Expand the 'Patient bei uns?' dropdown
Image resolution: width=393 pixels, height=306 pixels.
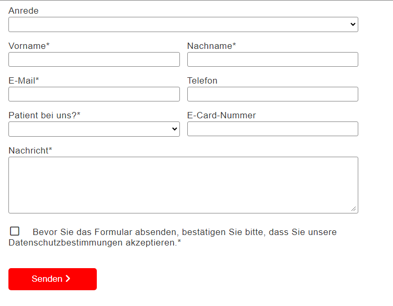click(94, 129)
